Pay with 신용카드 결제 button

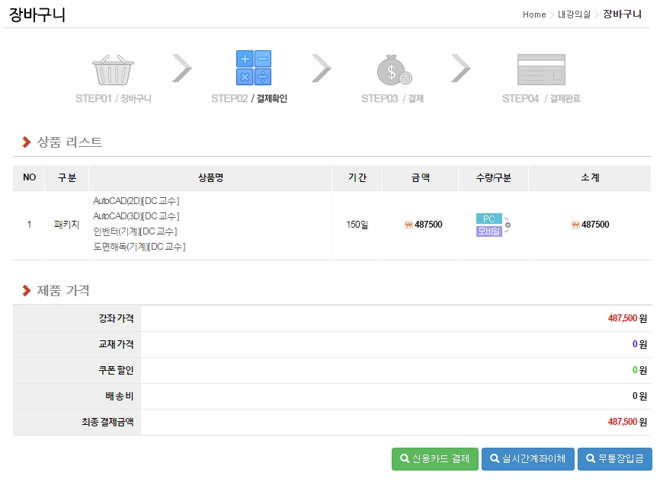pyautogui.click(x=434, y=458)
